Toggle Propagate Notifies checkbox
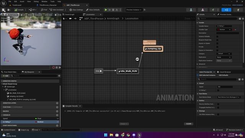This screenshot has height=138, width=245. coord(218,107)
